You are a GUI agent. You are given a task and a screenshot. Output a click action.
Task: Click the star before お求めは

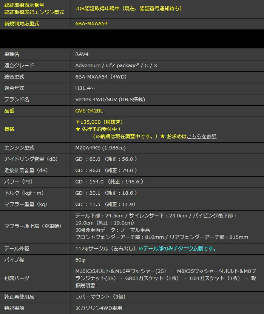(162, 136)
